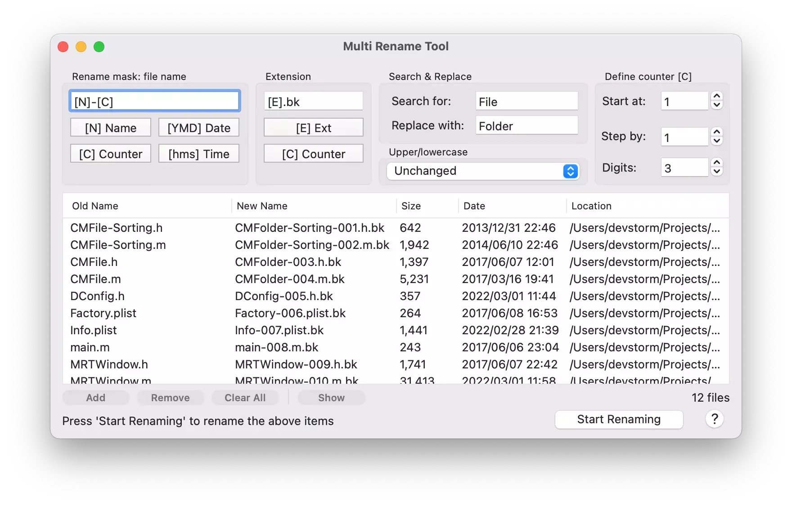
Task: Click the Replace with input field
Action: click(x=526, y=126)
